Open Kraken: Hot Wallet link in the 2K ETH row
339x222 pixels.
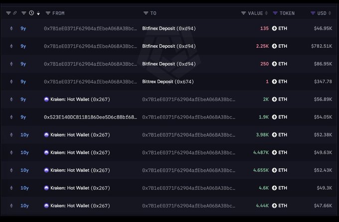click(x=80, y=100)
